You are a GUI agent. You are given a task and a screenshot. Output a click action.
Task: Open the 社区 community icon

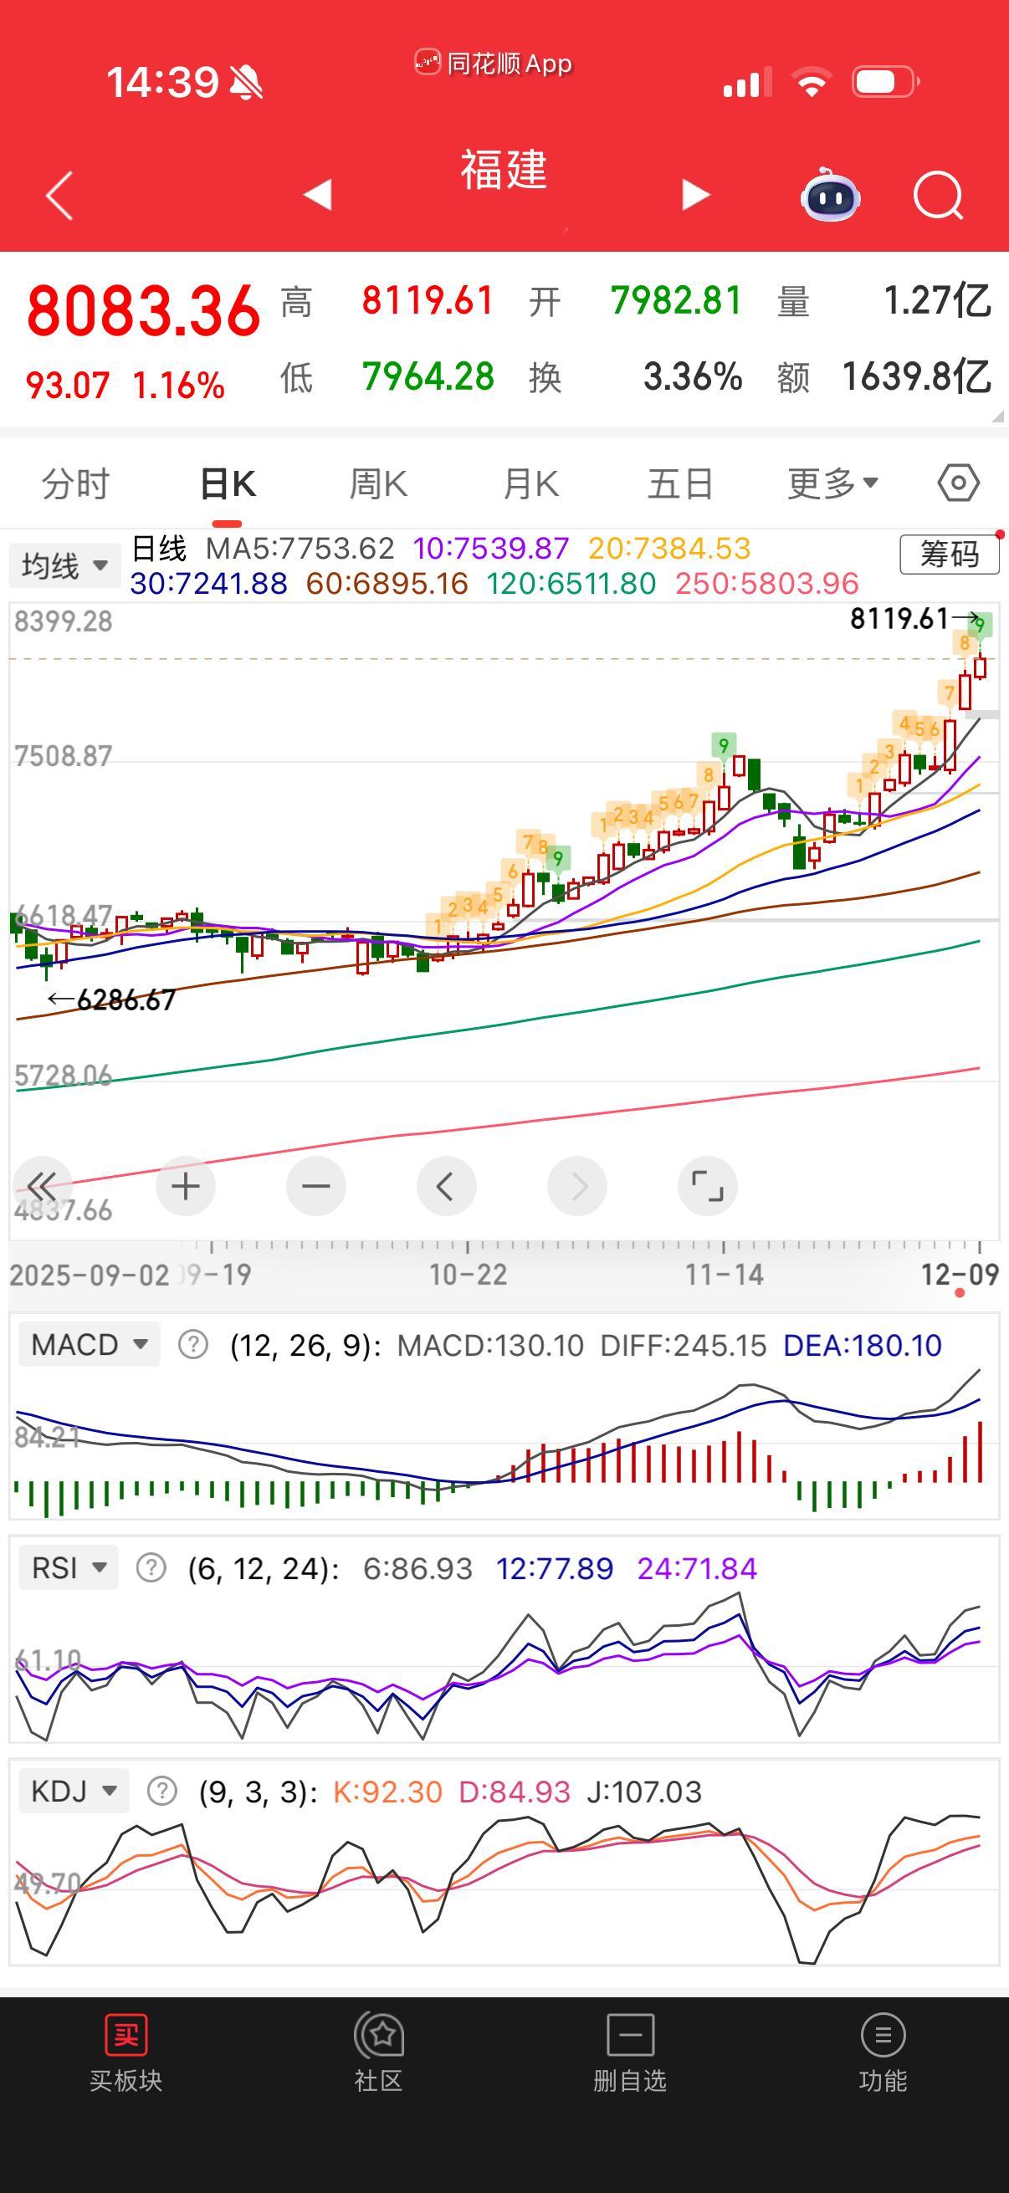click(378, 2053)
